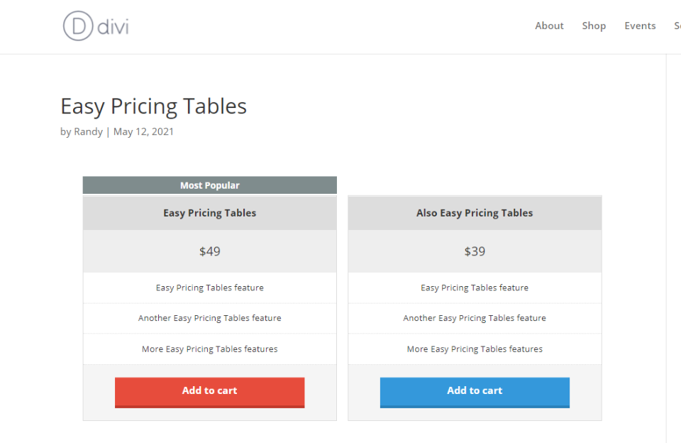Open author Randy's profile link
The height and width of the screenshot is (443, 681).
88,131
